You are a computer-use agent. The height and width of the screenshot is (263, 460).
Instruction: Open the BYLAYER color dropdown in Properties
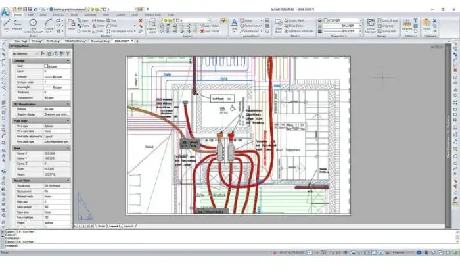pyautogui.click(x=341, y=20)
